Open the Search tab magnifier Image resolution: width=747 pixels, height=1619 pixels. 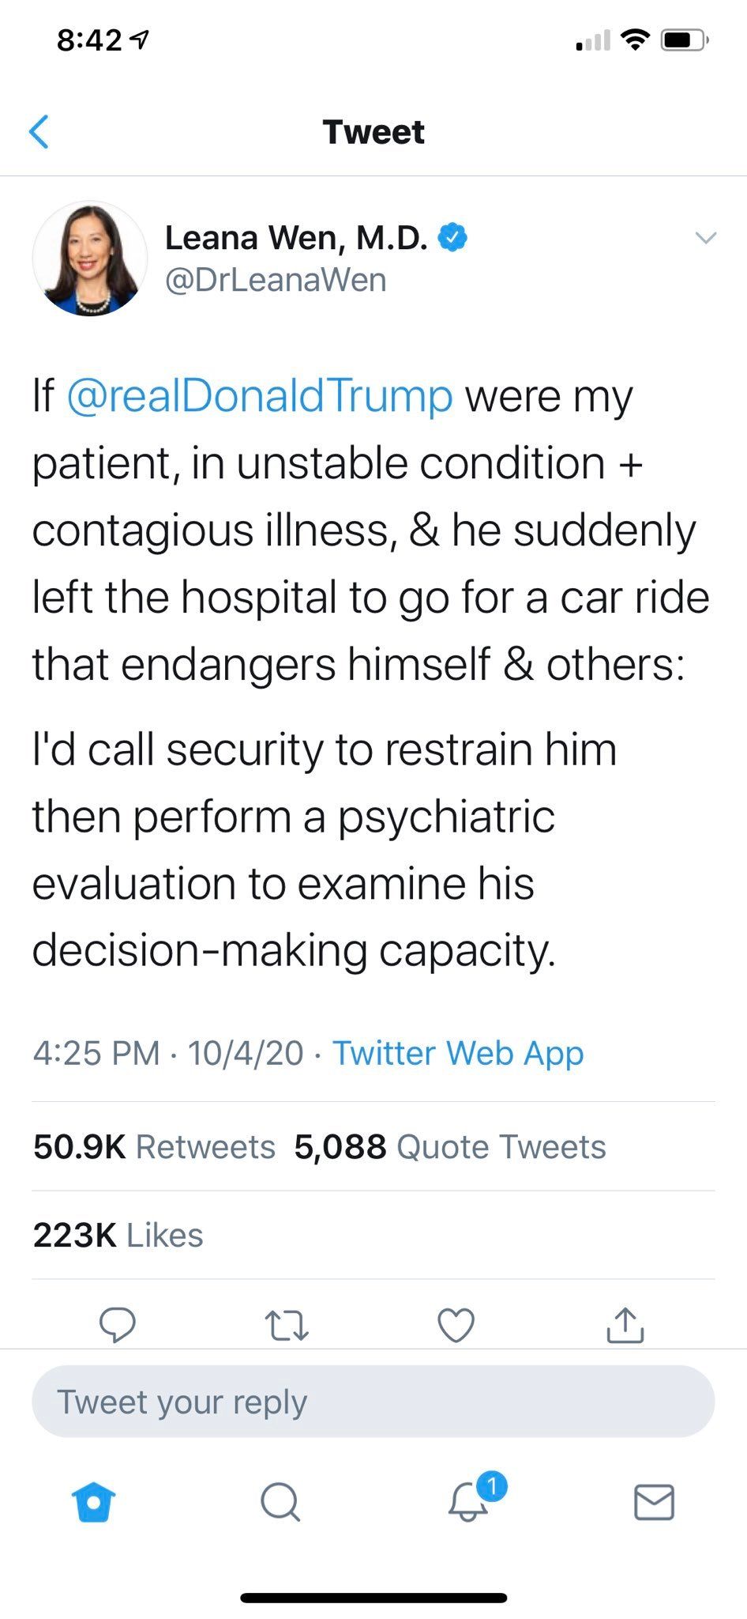[280, 1502]
